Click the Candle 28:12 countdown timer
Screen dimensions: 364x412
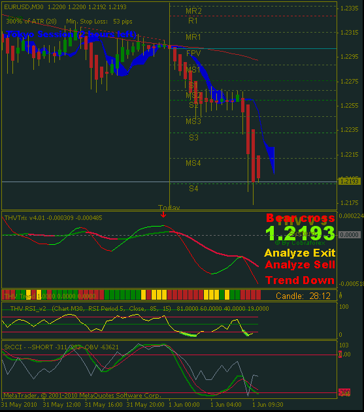303,296
